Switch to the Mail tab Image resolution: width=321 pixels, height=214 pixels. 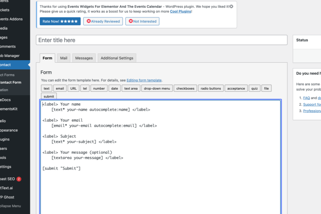(64, 58)
